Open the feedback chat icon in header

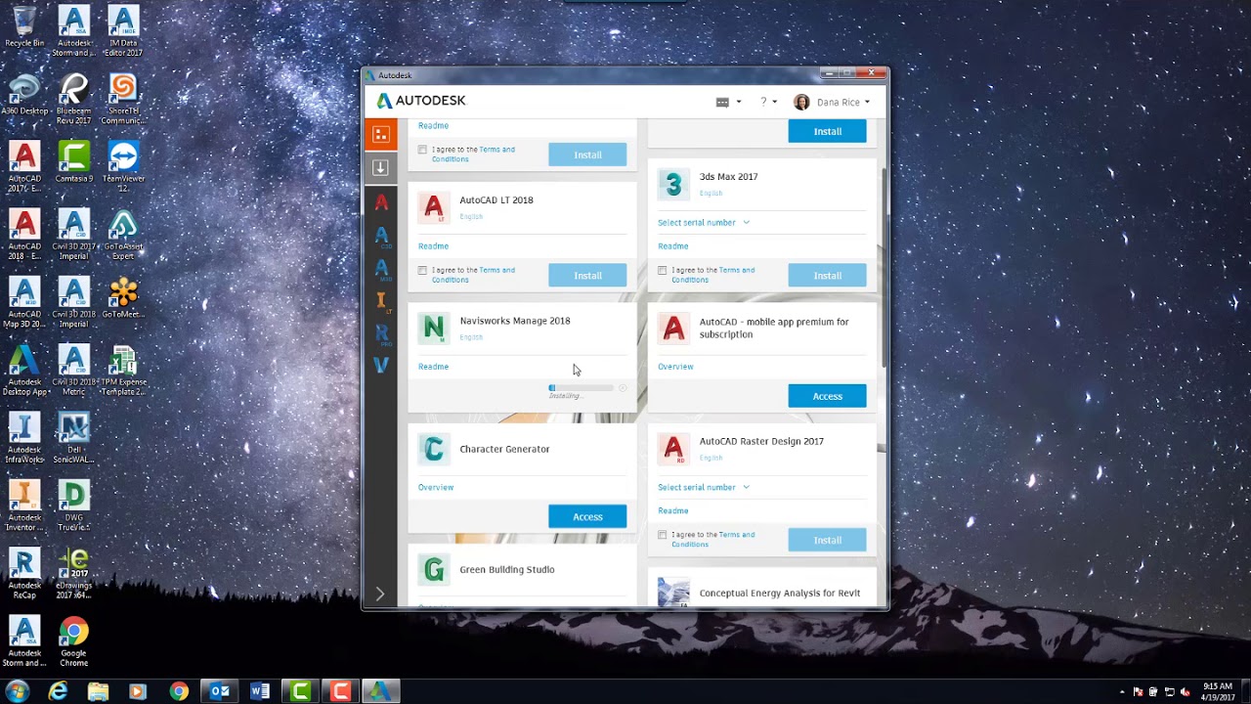tap(722, 102)
